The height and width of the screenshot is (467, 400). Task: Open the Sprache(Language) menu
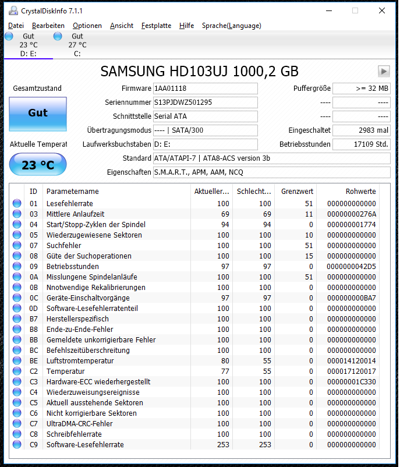tap(231, 26)
